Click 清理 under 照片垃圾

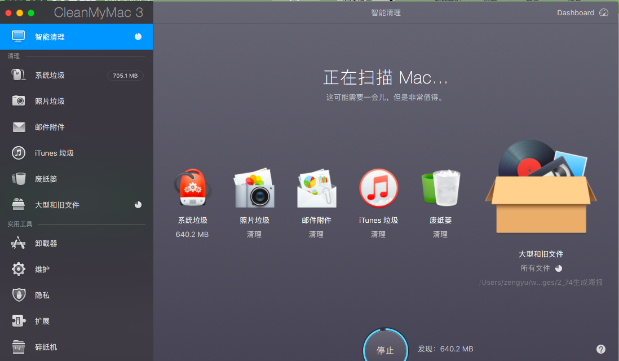(x=254, y=234)
